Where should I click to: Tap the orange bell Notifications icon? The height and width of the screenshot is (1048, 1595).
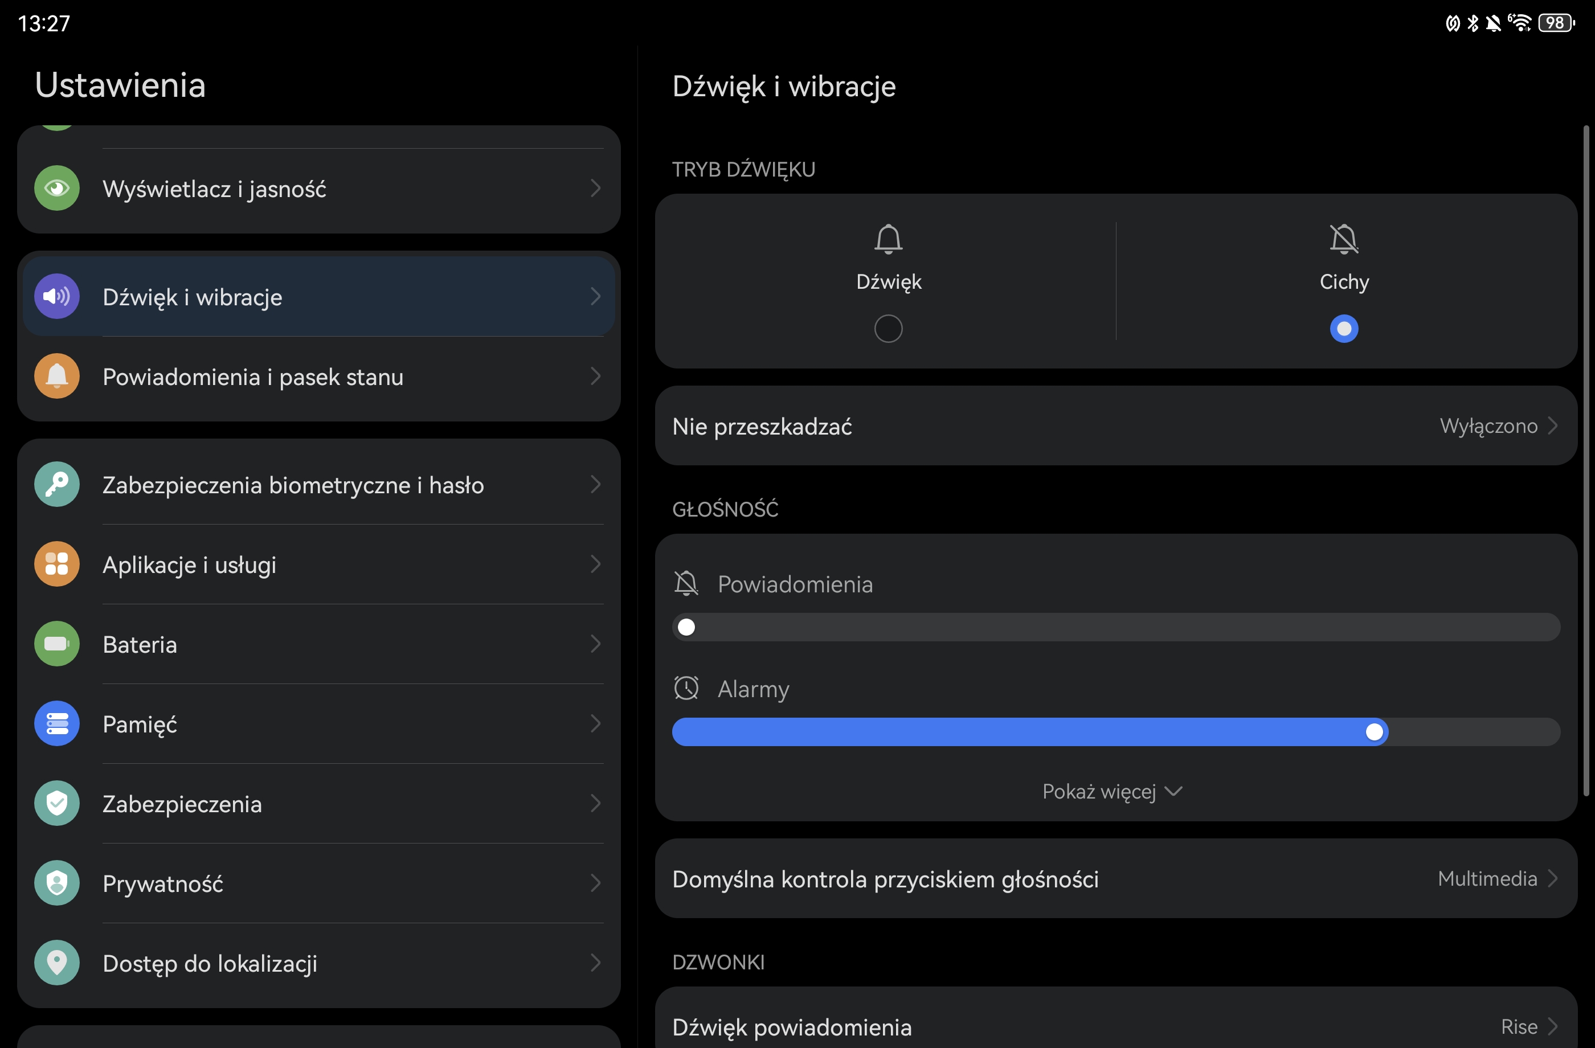(x=57, y=376)
